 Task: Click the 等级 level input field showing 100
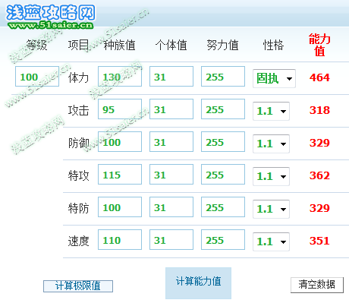[x=37, y=77]
